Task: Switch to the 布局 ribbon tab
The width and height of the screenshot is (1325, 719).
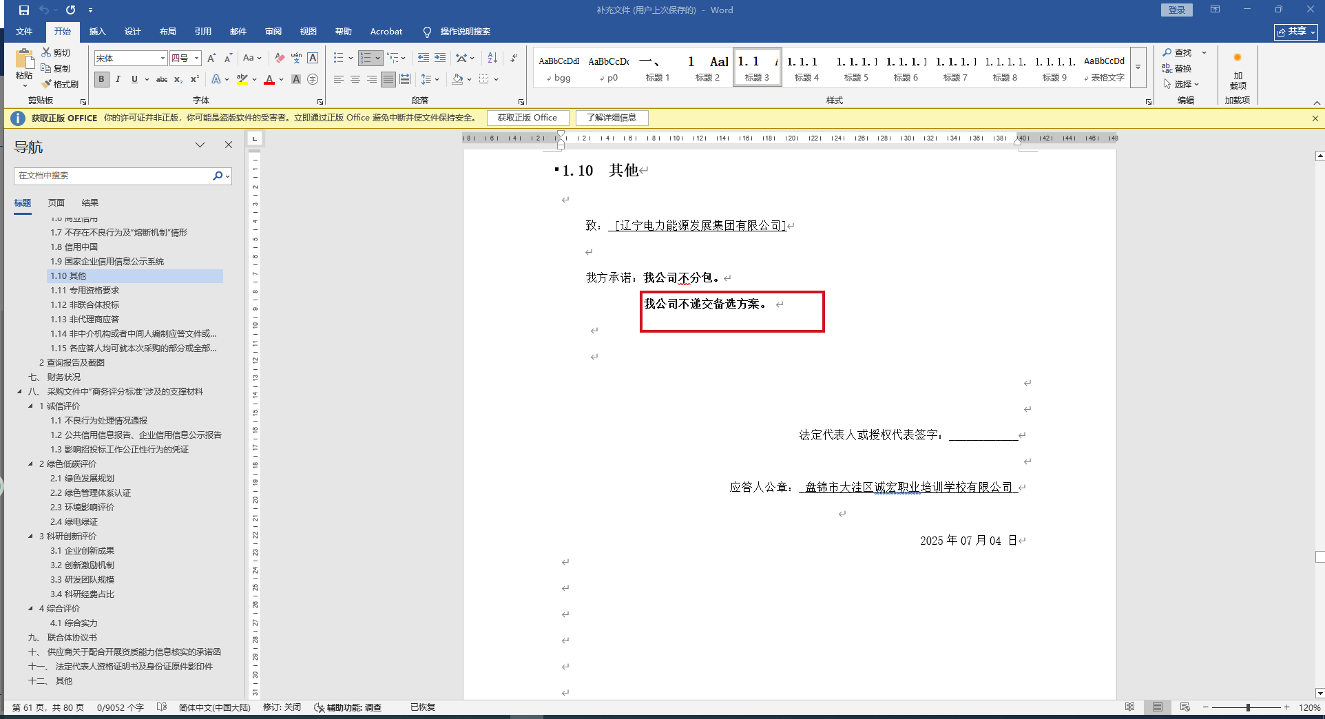Action: click(x=168, y=32)
